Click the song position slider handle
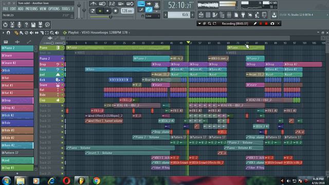 [x=111, y=17]
